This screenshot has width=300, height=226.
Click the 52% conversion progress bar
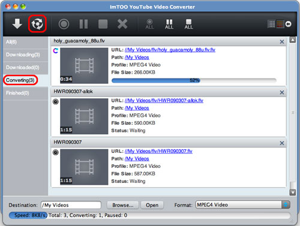click(194, 80)
